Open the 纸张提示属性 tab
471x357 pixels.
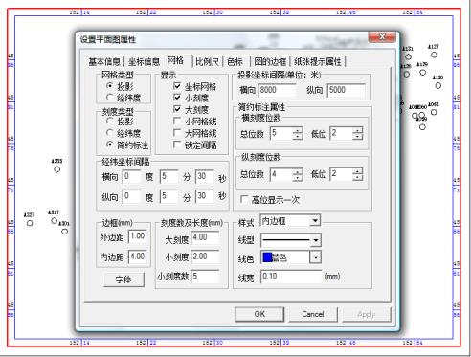pyautogui.click(x=318, y=61)
